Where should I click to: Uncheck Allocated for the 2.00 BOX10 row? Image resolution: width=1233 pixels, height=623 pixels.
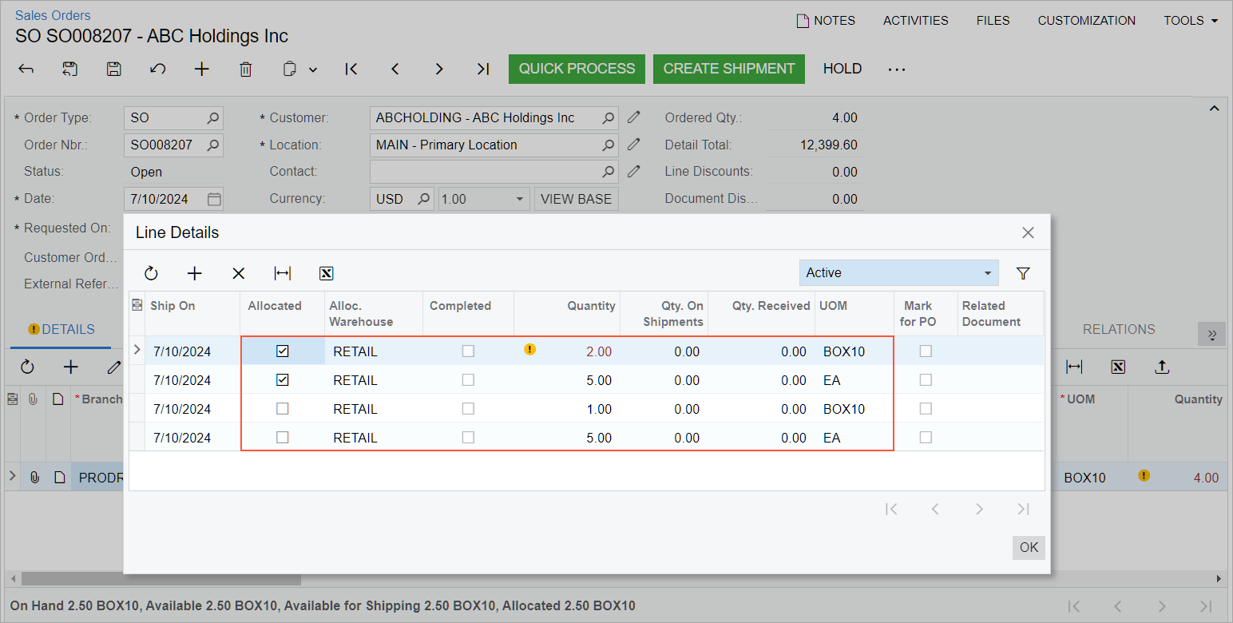click(x=282, y=351)
